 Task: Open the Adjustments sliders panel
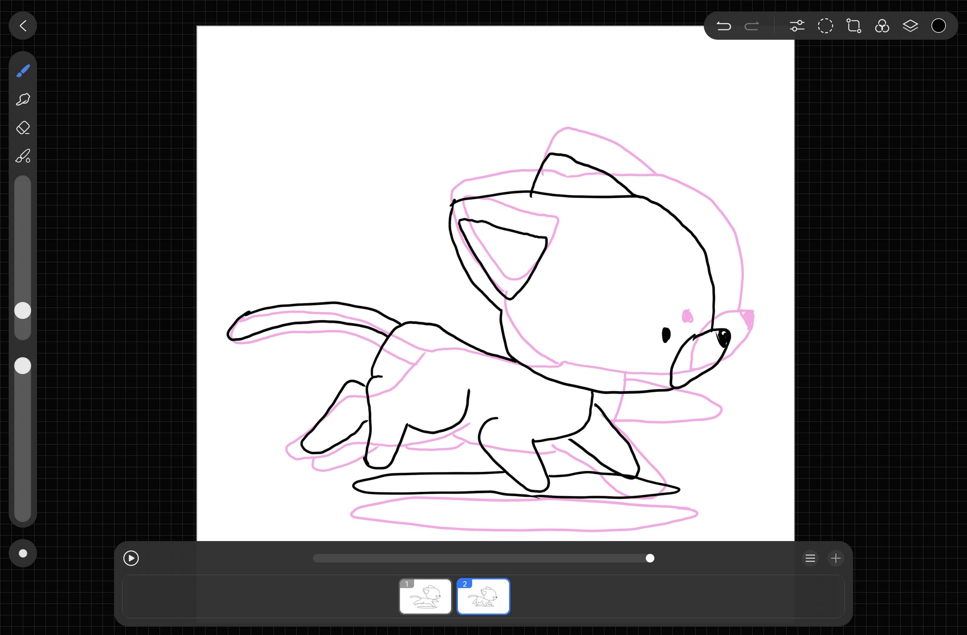click(797, 26)
